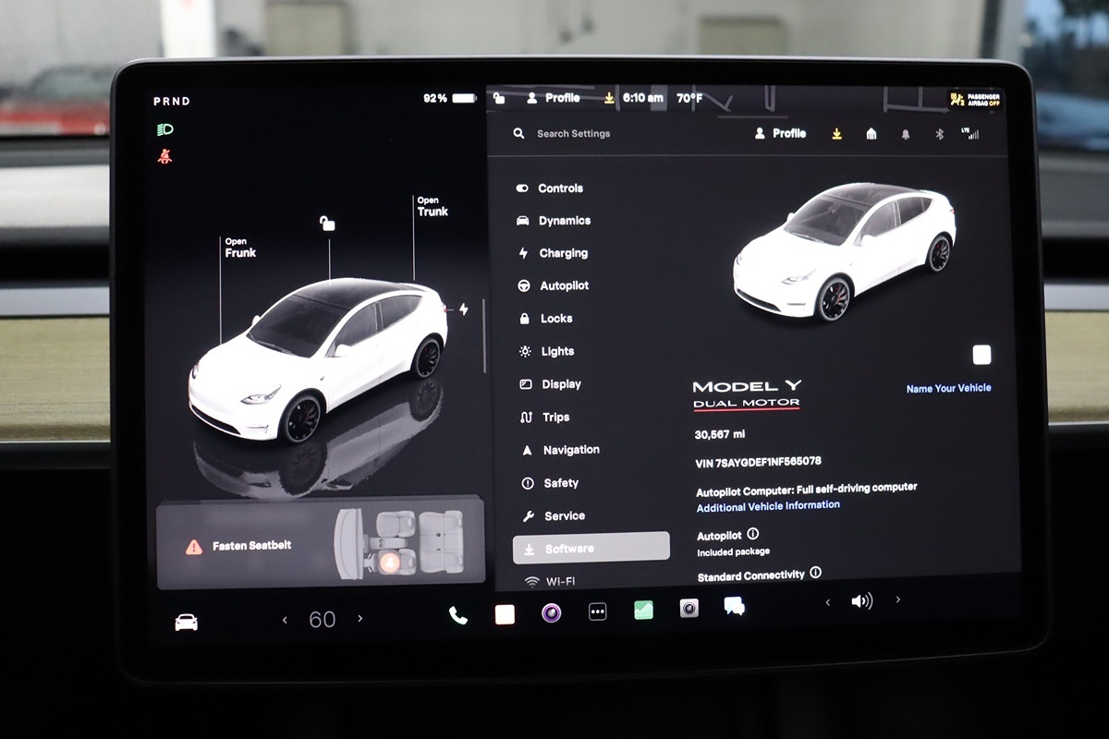
Task: Raise temperature with right chevron beside 60
Action: coord(360,619)
